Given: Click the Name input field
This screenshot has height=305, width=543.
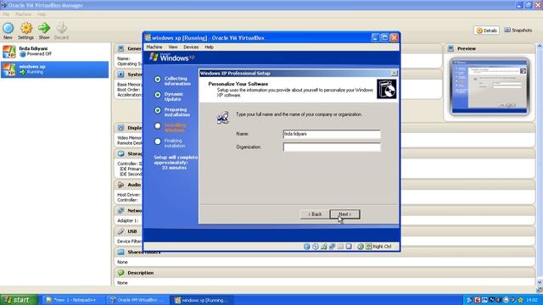Looking at the screenshot, I should [332, 134].
